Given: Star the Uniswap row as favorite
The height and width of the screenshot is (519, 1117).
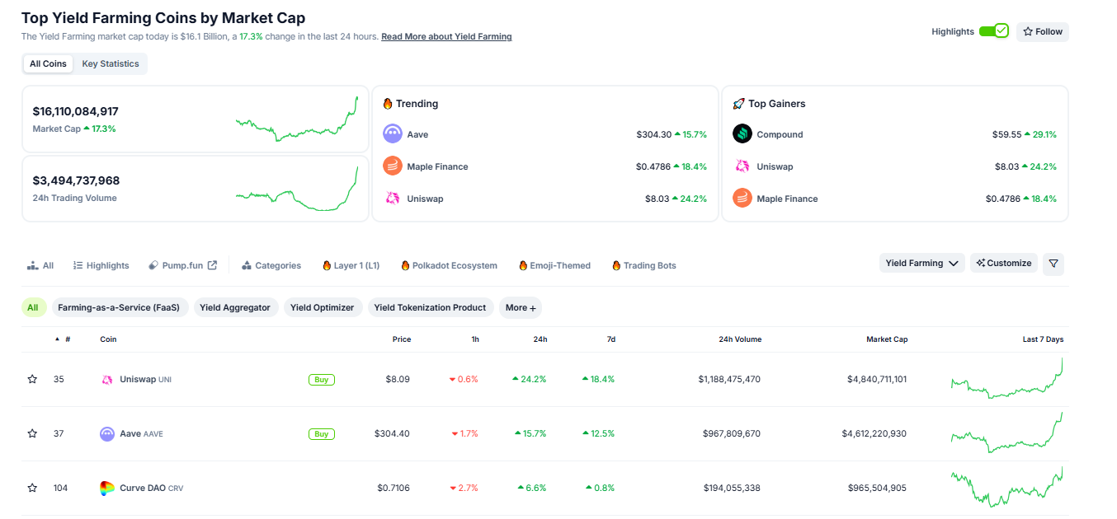Looking at the screenshot, I should coord(32,379).
